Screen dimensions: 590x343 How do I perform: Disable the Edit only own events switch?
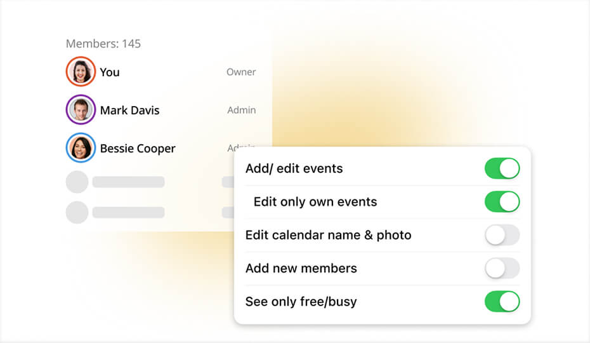[x=502, y=202]
